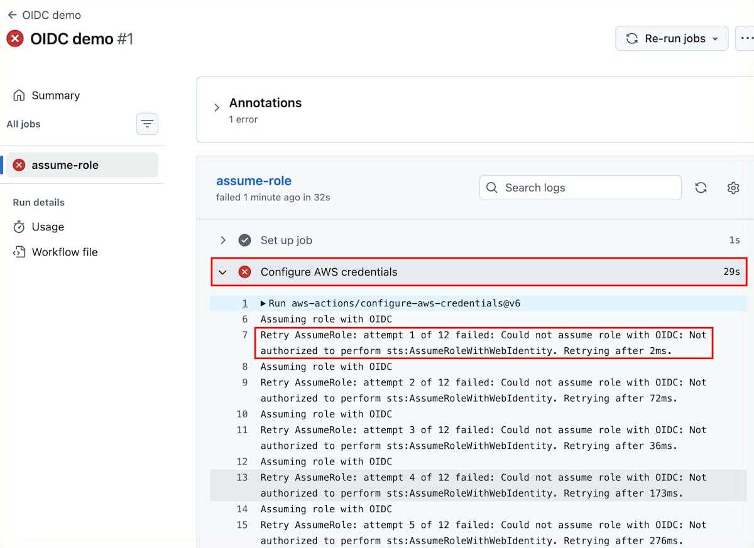Viewport: 754px width, 548px height.
Task: Open the job filter button
Action: click(147, 124)
